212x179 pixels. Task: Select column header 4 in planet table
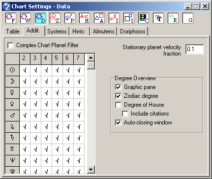(x=46, y=59)
